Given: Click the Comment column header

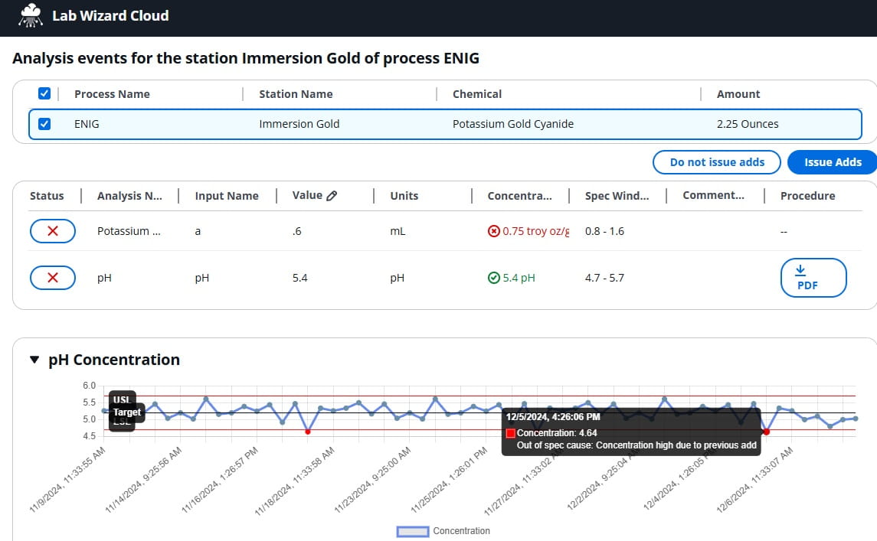Looking at the screenshot, I should point(713,196).
